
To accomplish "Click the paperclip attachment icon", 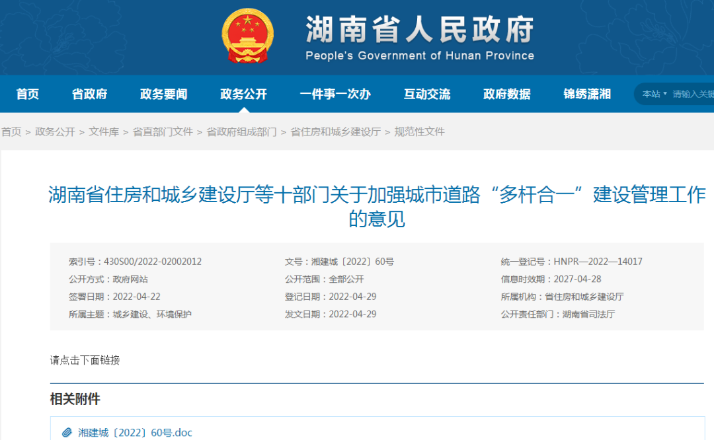I will coord(67,432).
